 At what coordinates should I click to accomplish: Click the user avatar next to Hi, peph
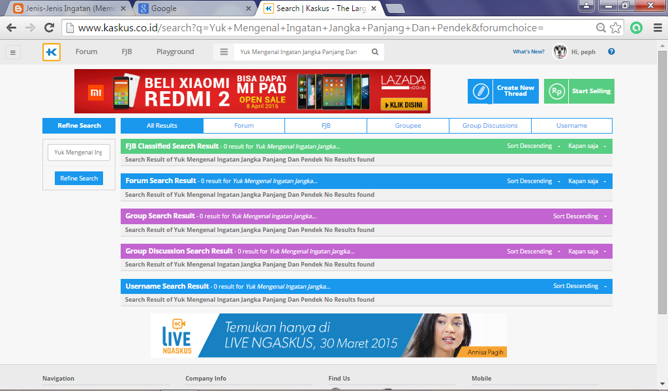pyautogui.click(x=560, y=51)
